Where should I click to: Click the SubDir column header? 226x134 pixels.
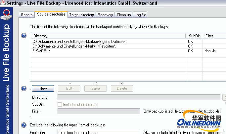tap(194, 36)
